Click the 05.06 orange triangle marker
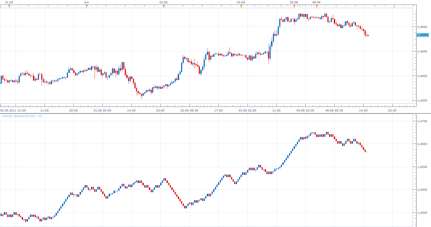Image resolution: width=431 pixels, height=227 pixels. pyautogui.click(x=294, y=6)
